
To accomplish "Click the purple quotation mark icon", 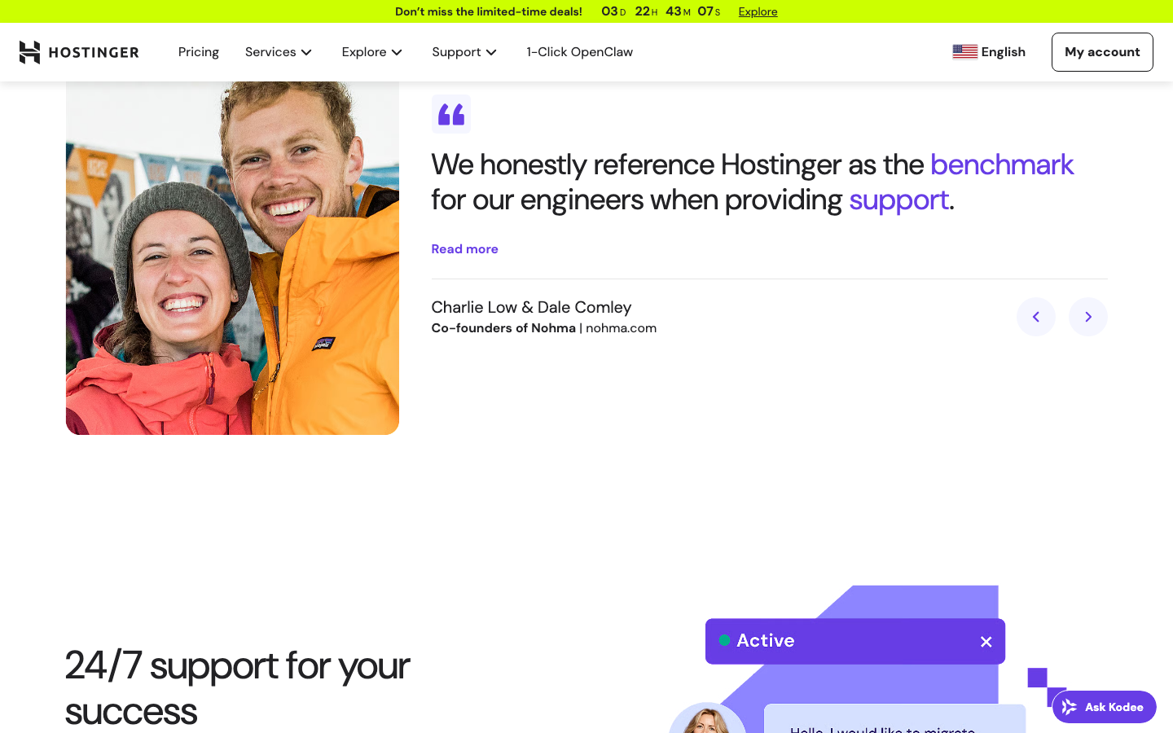I will pos(450,113).
